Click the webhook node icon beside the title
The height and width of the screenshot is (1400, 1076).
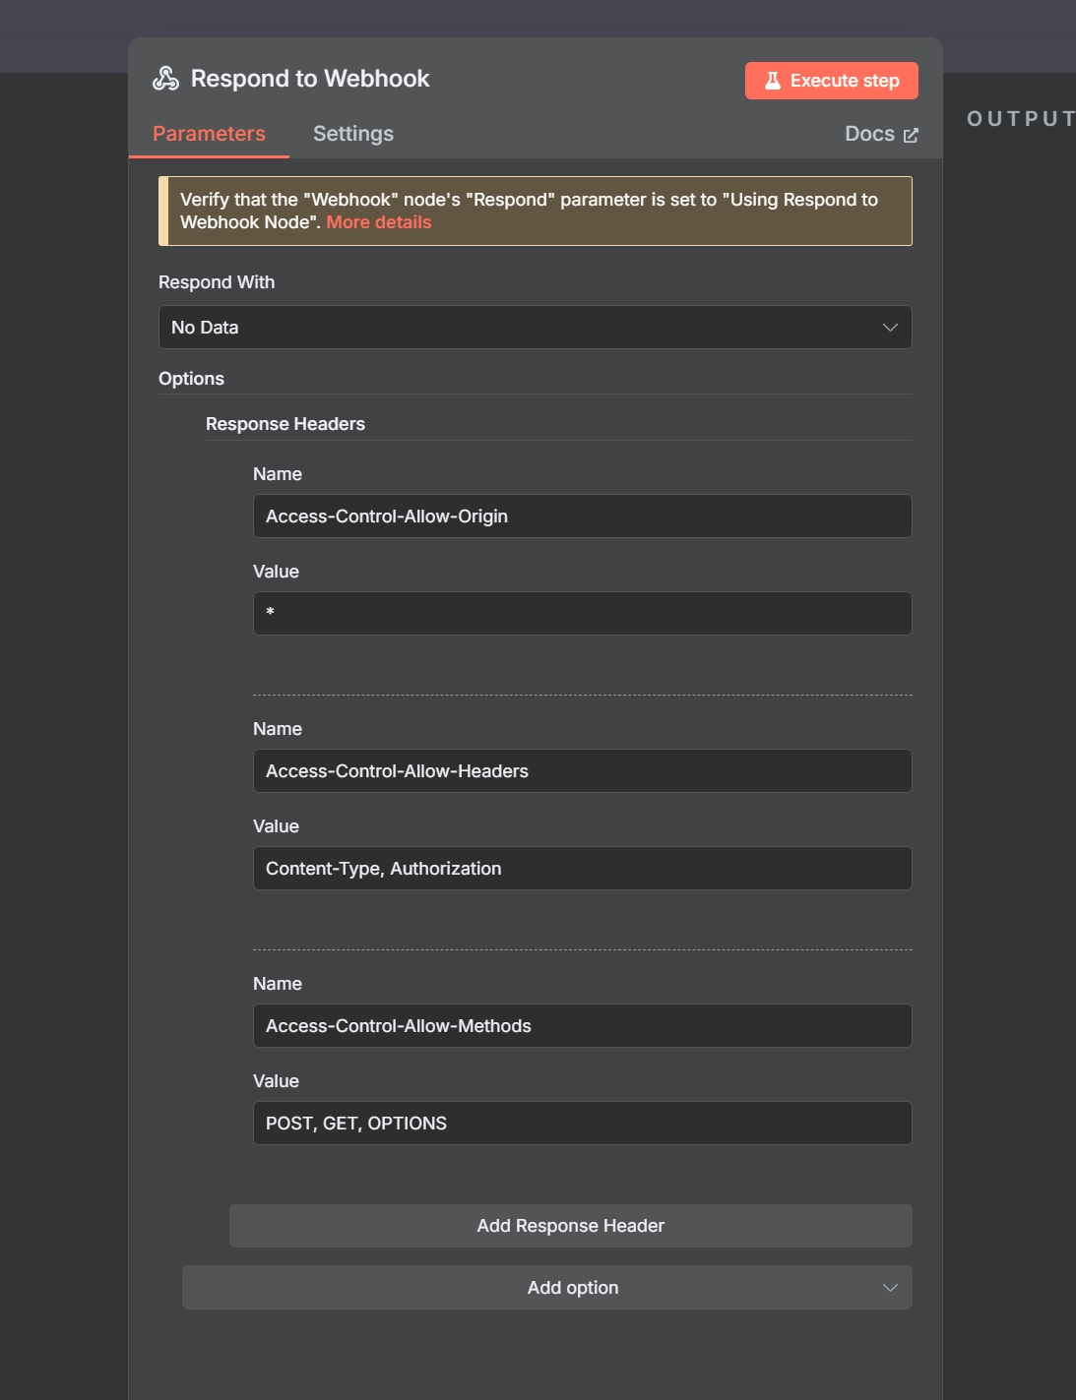tap(165, 79)
